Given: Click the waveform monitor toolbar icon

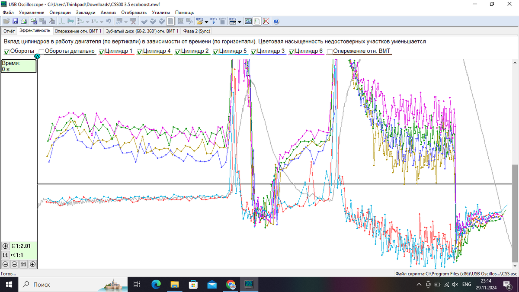Looking at the screenshot, I should 249,21.
